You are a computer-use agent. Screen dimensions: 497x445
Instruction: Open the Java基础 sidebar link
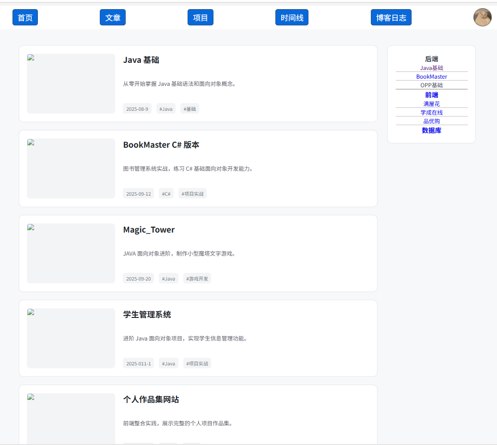(431, 68)
